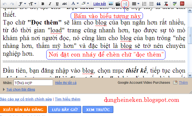Toggle underline formatting
192x116 pixels.
[57, 4]
